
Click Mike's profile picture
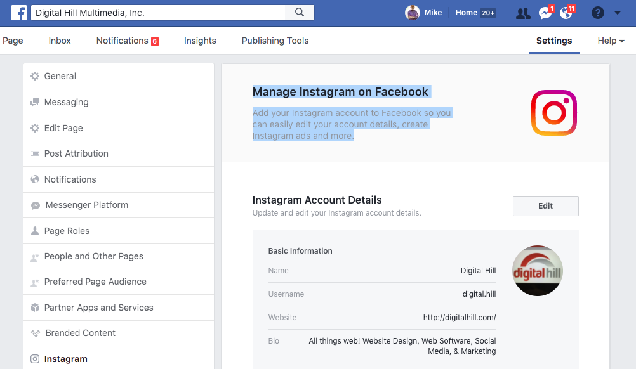coord(413,13)
